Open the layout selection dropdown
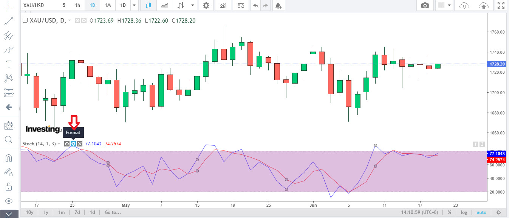The width and height of the screenshot is (515, 218). coord(444,5)
